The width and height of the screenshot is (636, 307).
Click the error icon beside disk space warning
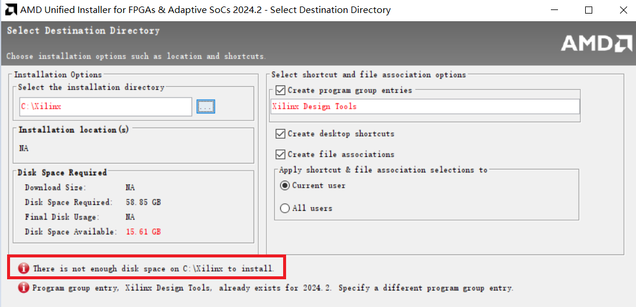(24, 267)
